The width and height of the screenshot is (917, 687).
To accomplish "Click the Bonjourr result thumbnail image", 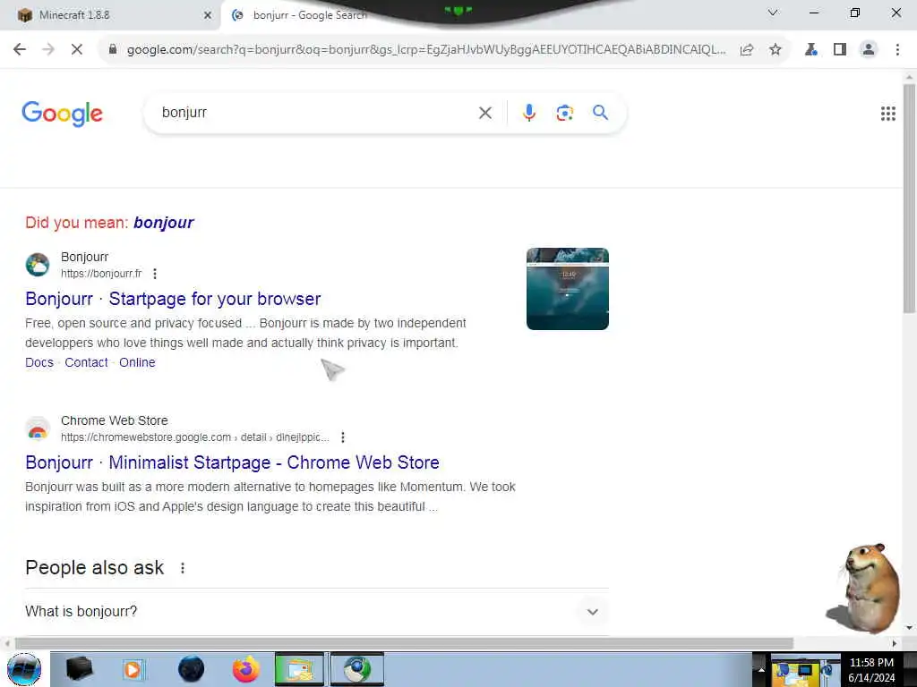I will click(x=567, y=289).
